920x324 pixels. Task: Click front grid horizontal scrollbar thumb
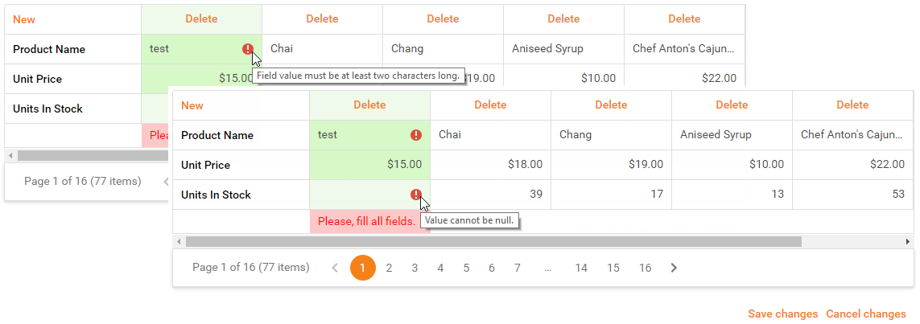click(x=493, y=241)
